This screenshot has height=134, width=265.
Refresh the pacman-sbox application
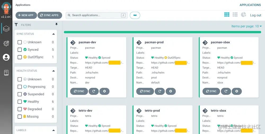tap(226, 91)
